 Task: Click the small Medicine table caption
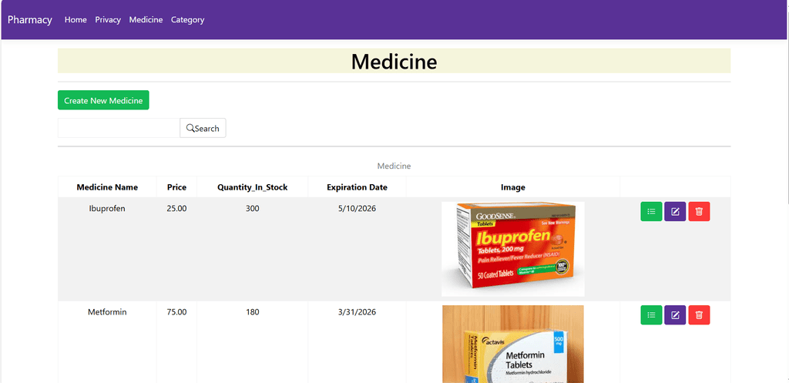[x=394, y=166]
